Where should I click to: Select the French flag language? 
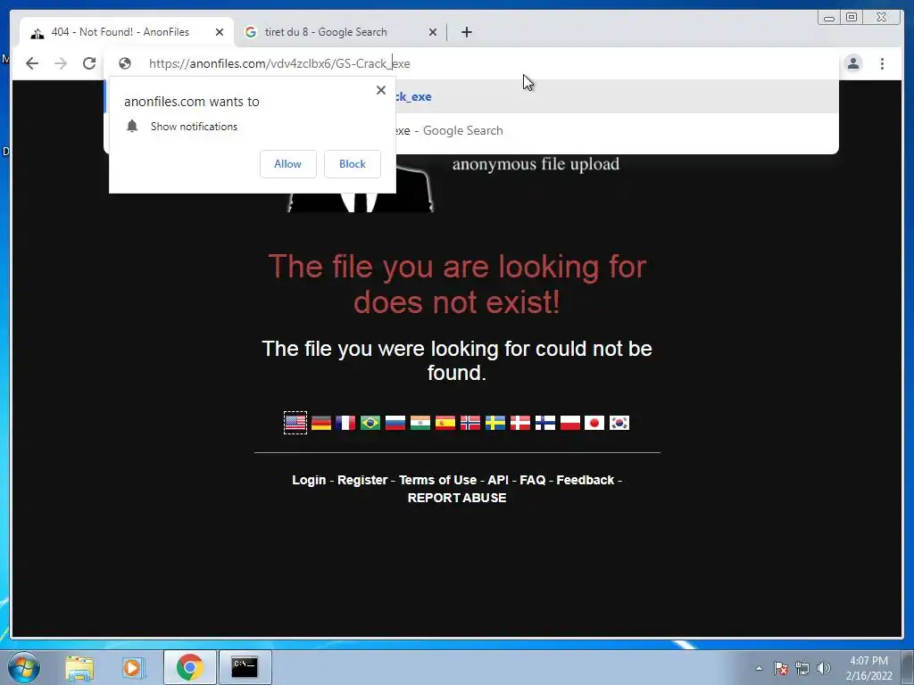point(345,422)
